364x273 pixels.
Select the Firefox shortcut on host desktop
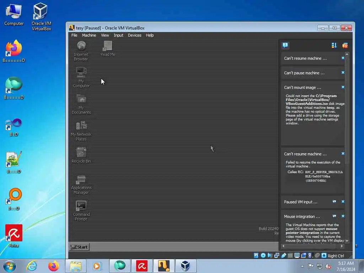click(14, 51)
